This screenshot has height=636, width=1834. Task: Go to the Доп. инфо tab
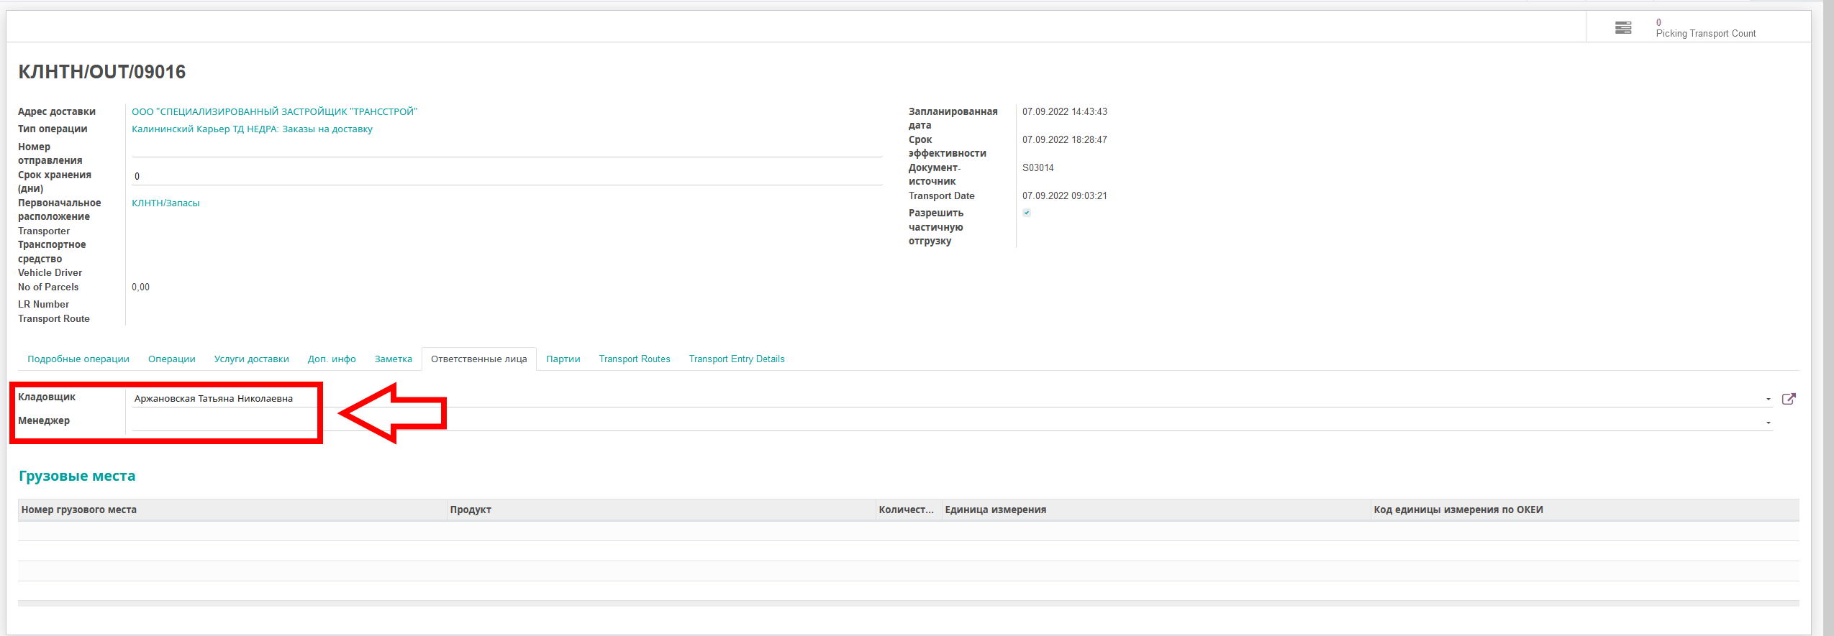point(332,359)
